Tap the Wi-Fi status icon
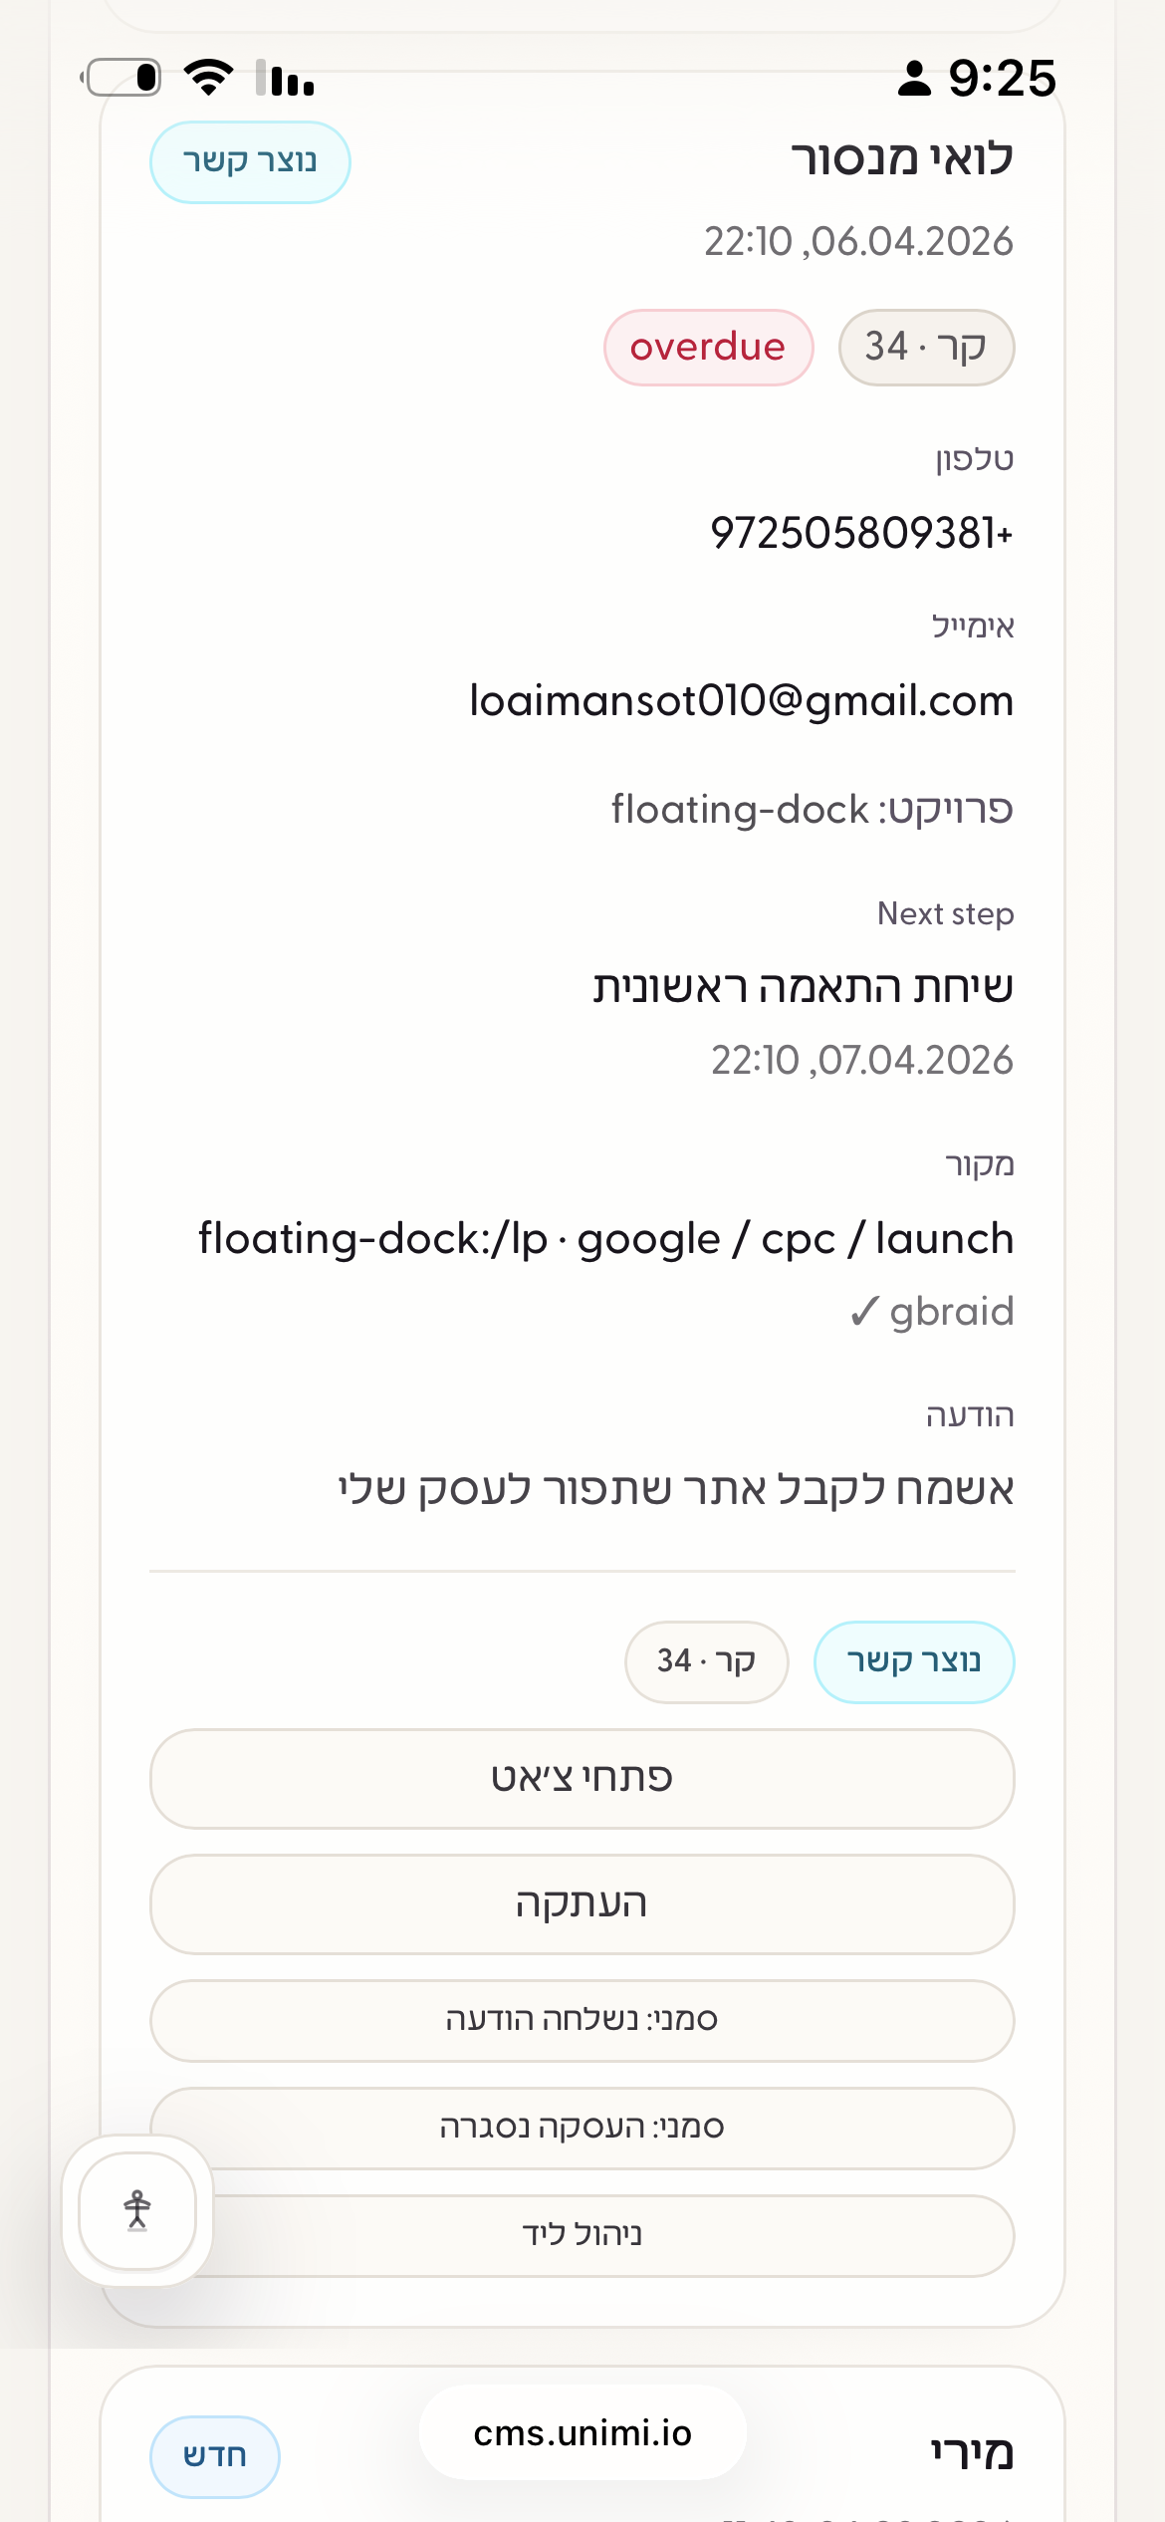Screen dimensions: 1165x2522 (208, 78)
